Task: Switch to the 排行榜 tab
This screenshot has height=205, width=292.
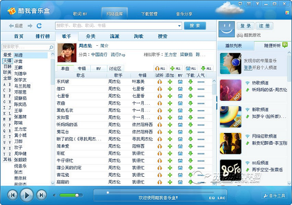Action: pos(42,36)
